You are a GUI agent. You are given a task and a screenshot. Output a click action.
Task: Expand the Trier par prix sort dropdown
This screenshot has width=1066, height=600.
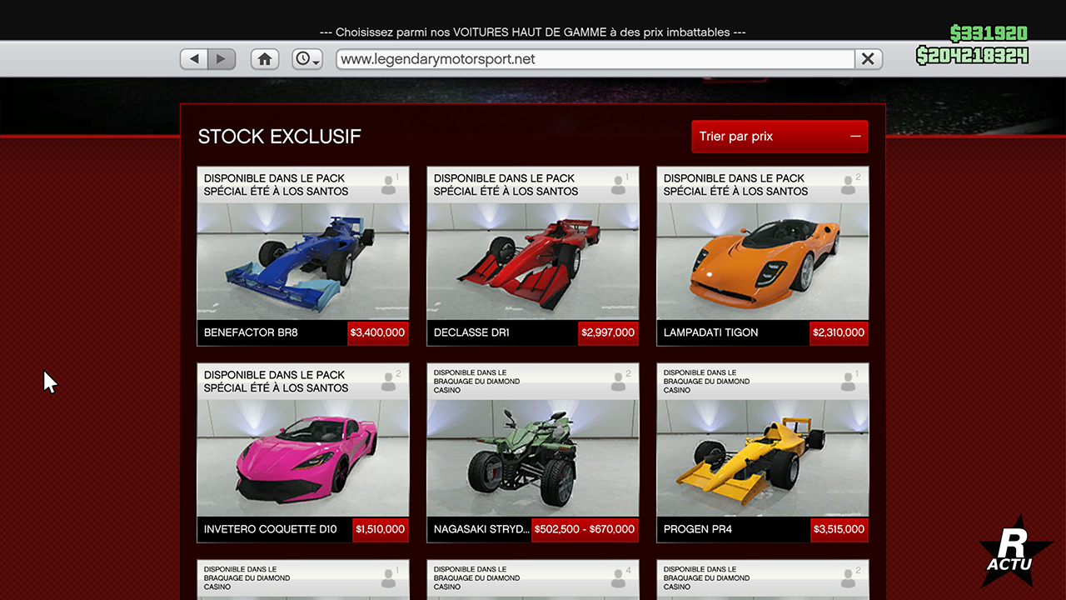point(780,137)
